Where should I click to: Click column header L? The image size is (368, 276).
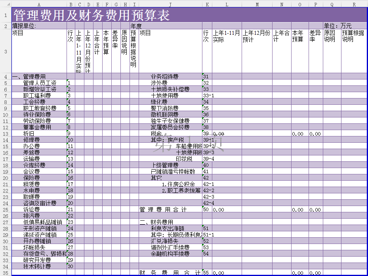[x=227, y=4]
